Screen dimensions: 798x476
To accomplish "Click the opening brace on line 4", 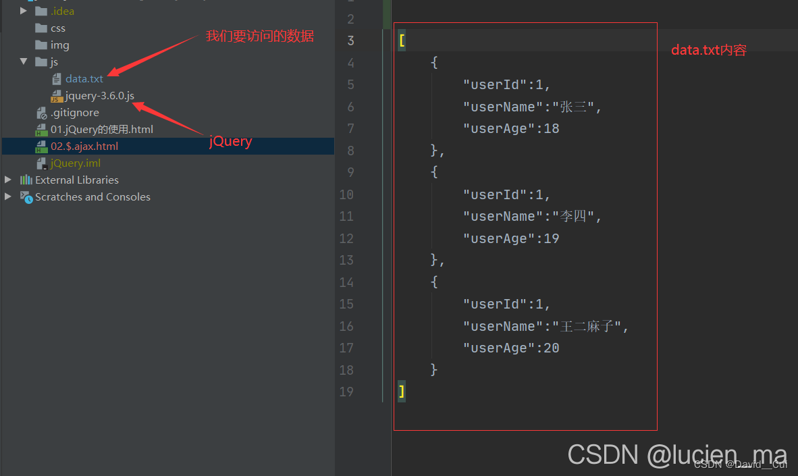I will 434,63.
